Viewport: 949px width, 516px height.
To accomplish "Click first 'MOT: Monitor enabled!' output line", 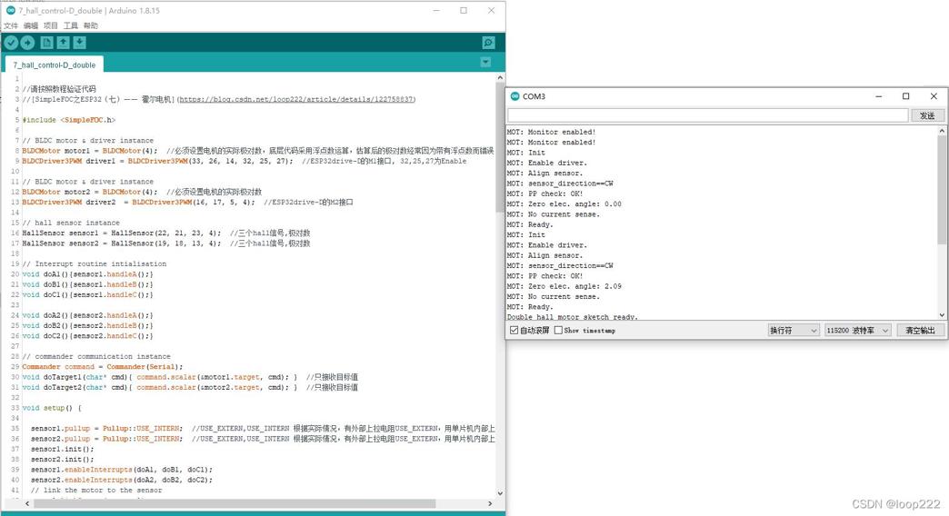I will (x=552, y=132).
